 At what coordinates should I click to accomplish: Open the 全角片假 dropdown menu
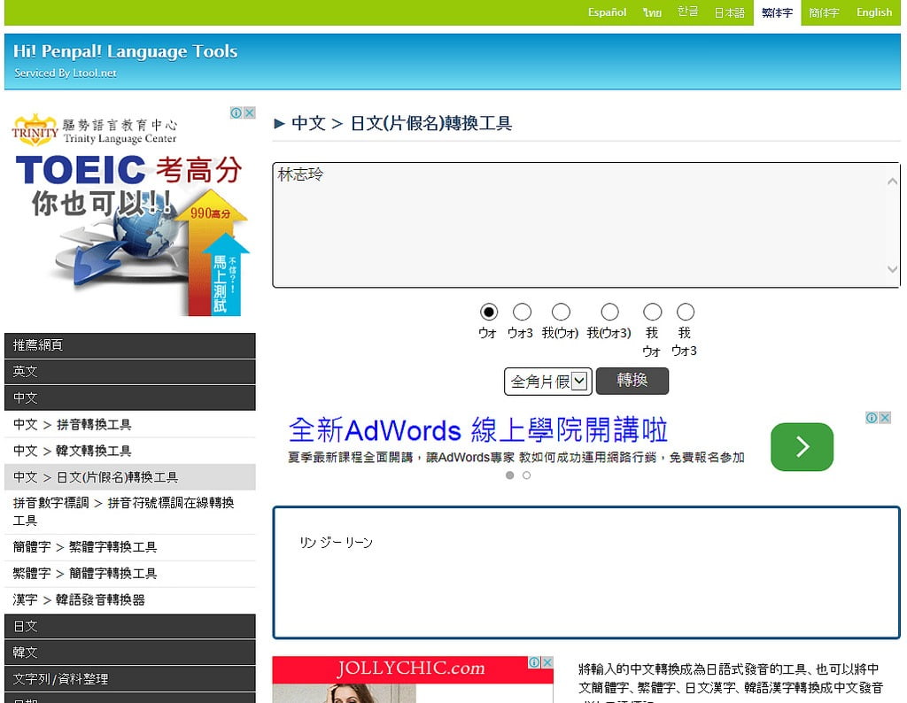(547, 382)
